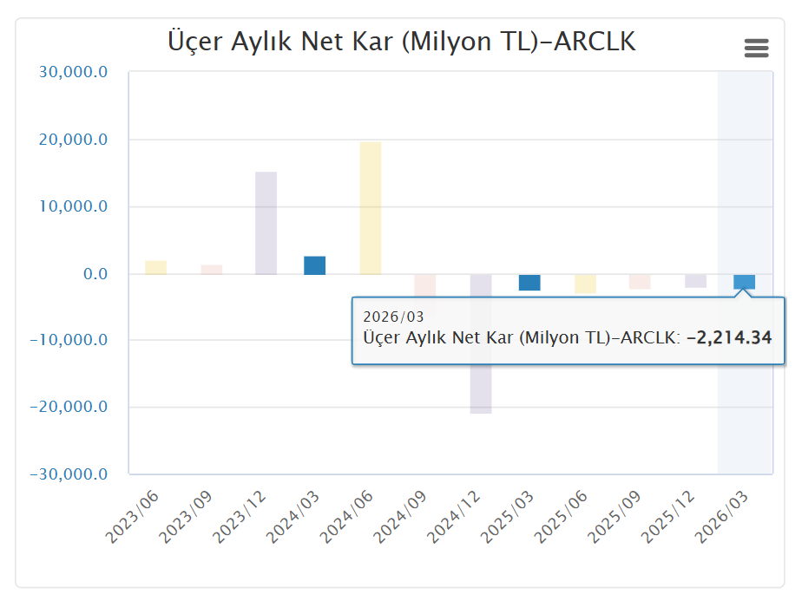Click the tooltip value -2,214.34
This screenshot has height=614, width=802.
[728, 338]
